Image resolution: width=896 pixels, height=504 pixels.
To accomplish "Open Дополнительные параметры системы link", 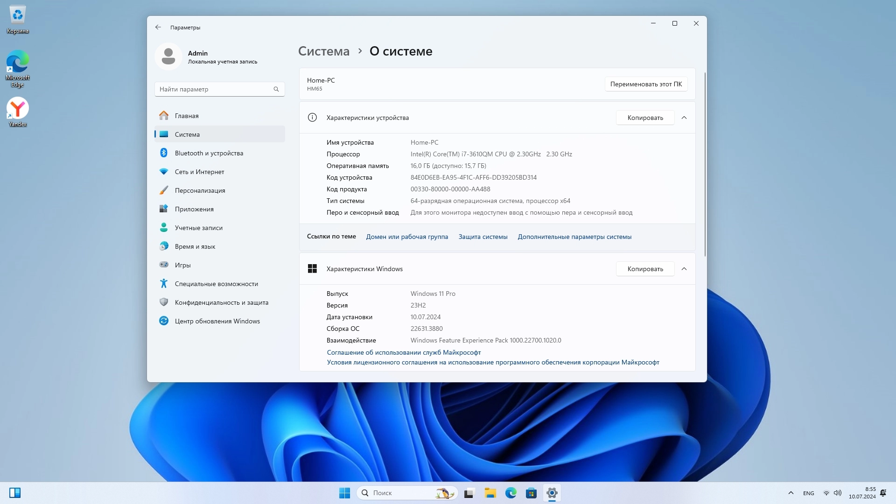I will [574, 237].
